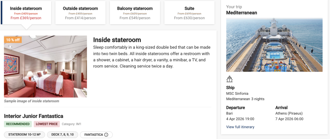Click the RECOMMENDED green label
The width and height of the screenshot is (330, 139).
coord(18,124)
